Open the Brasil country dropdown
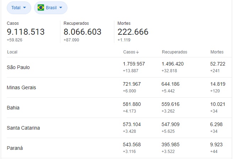 (x=51, y=8)
